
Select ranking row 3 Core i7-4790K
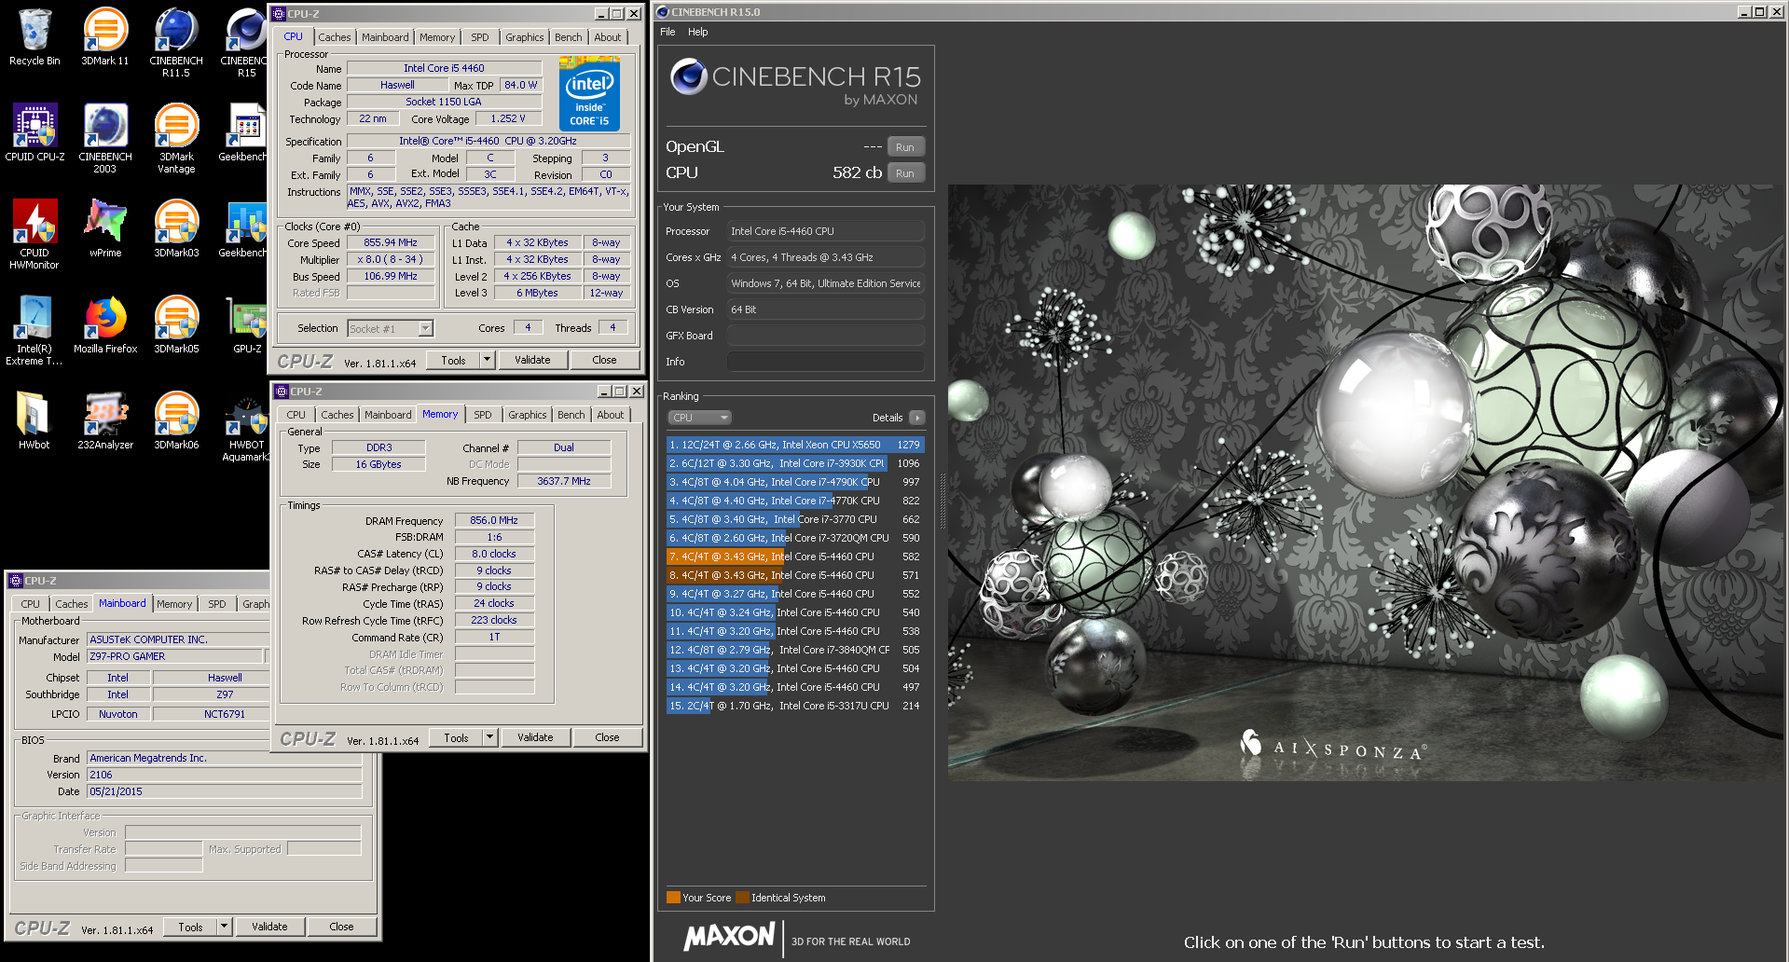[794, 482]
